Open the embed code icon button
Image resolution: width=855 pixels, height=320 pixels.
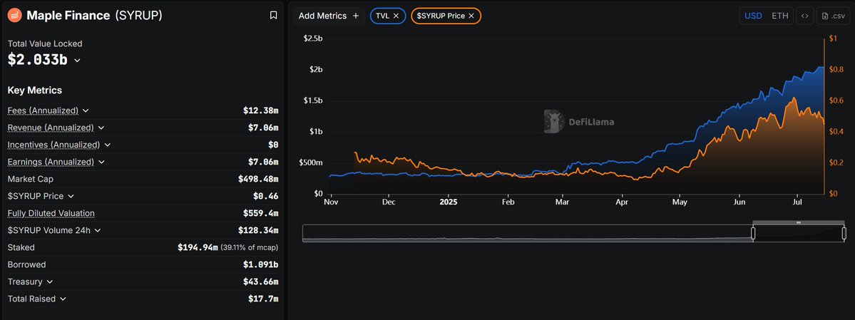point(804,16)
